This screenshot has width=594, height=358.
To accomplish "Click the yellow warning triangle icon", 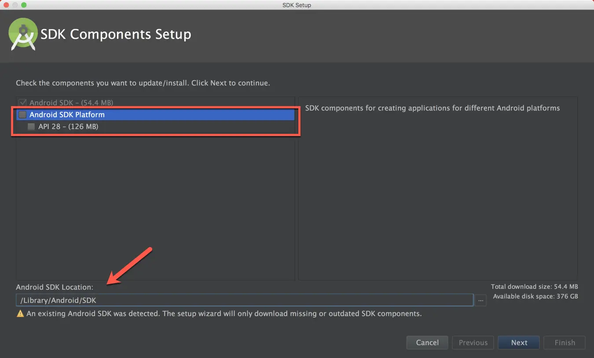I will [x=20, y=314].
